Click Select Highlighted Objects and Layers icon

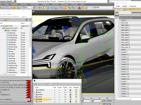47,84
